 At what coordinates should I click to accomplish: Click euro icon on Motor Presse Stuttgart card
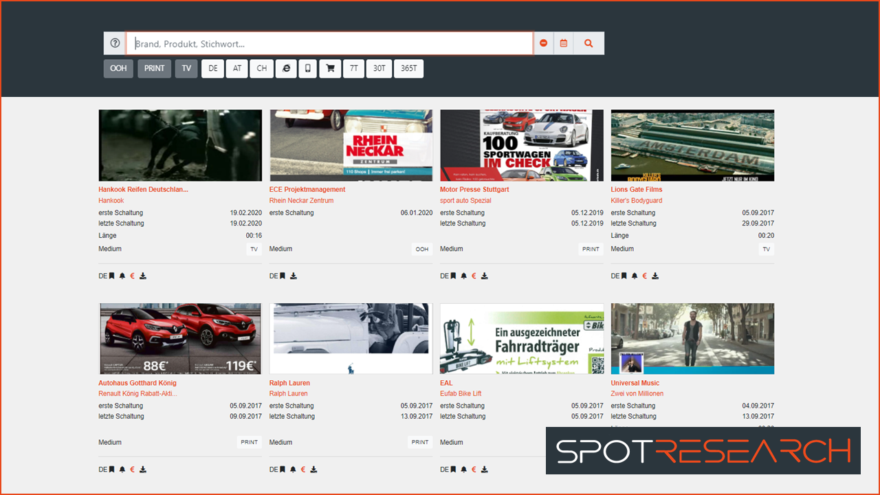click(474, 276)
